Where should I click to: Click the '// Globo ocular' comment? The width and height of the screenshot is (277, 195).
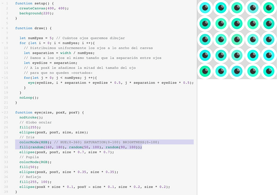tap(36, 122)
